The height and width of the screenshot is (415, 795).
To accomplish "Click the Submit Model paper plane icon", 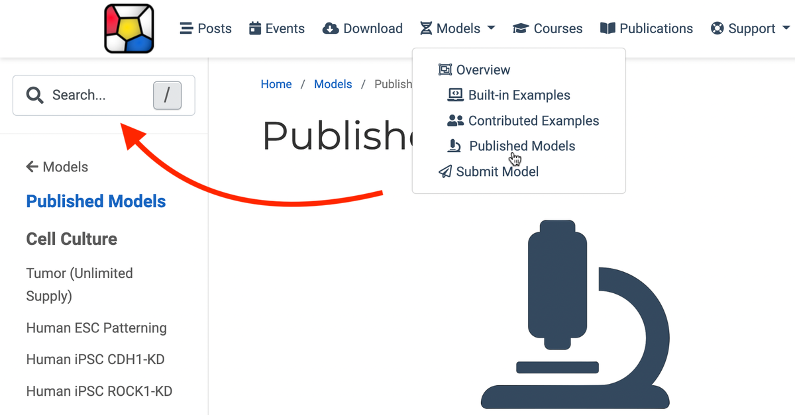I will [x=445, y=171].
